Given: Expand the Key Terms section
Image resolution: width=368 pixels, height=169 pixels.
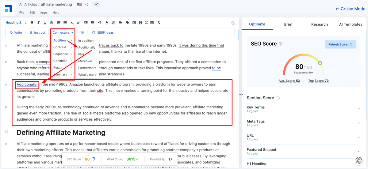Looking at the screenshot, I should point(359,109).
